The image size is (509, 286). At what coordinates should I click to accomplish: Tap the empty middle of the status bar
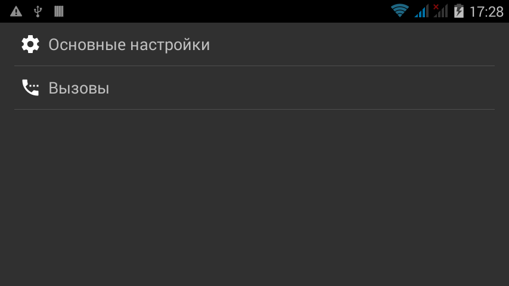[x=227, y=11]
